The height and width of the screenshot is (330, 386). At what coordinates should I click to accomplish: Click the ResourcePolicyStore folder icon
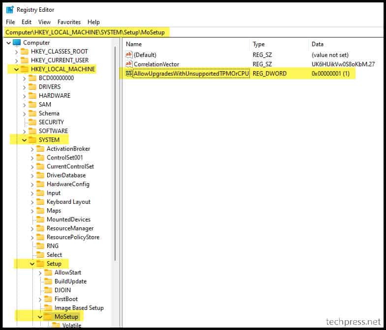click(x=40, y=237)
